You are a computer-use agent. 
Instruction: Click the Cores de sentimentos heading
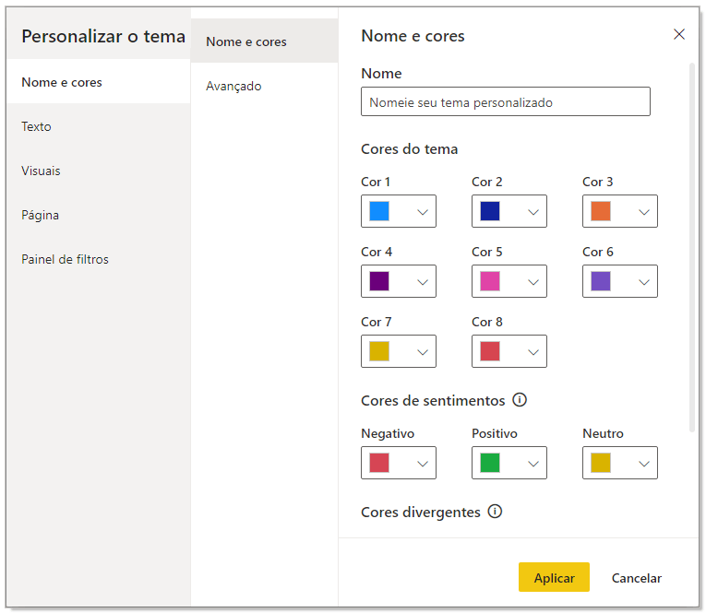[x=433, y=400]
